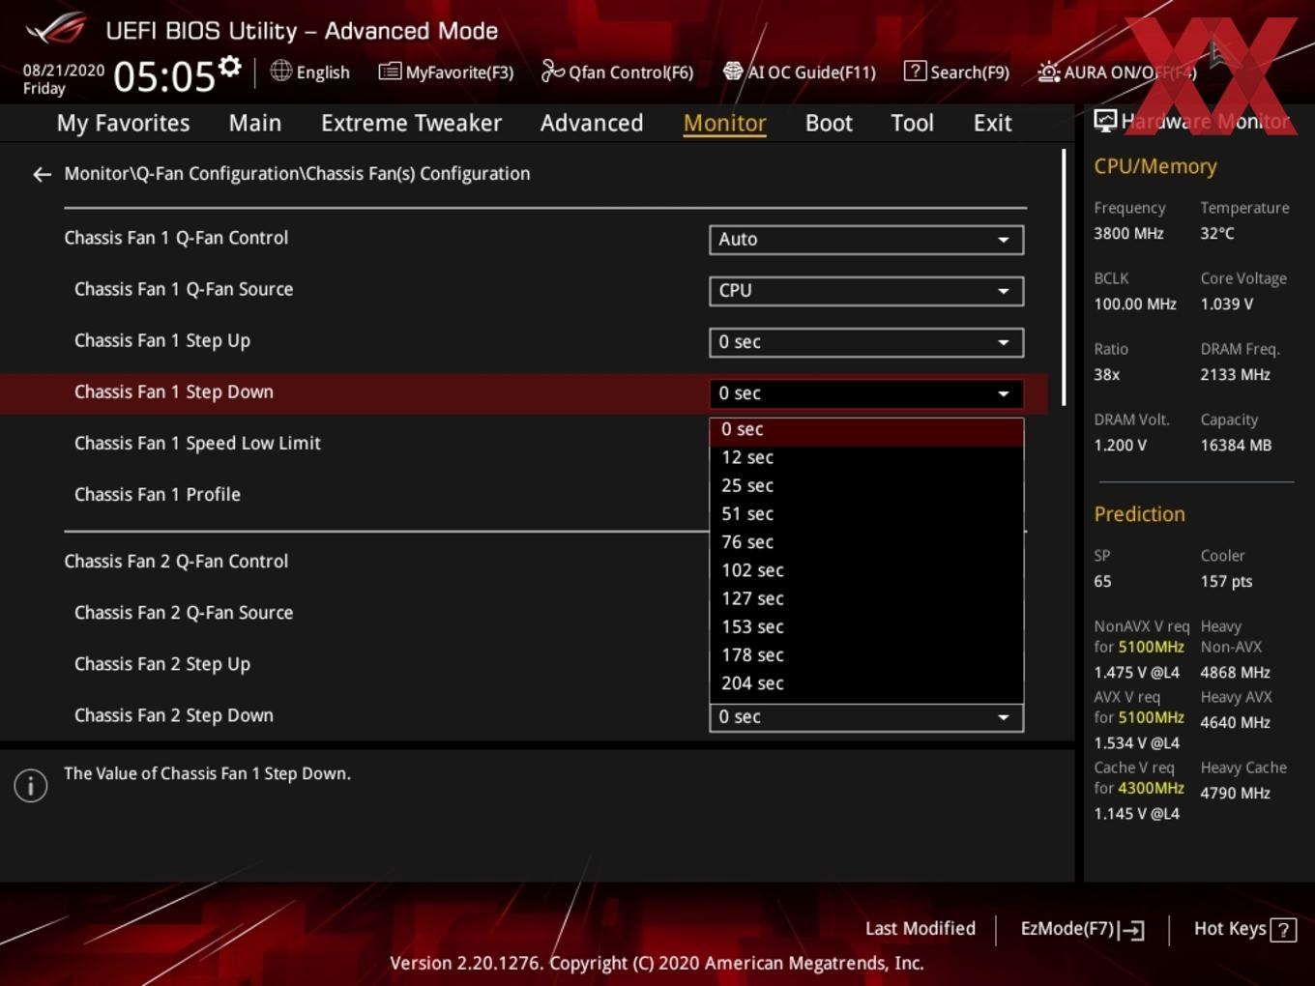The height and width of the screenshot is (986, 1315).
Task: Select 178 sec option
Action: tap(866, 654)
